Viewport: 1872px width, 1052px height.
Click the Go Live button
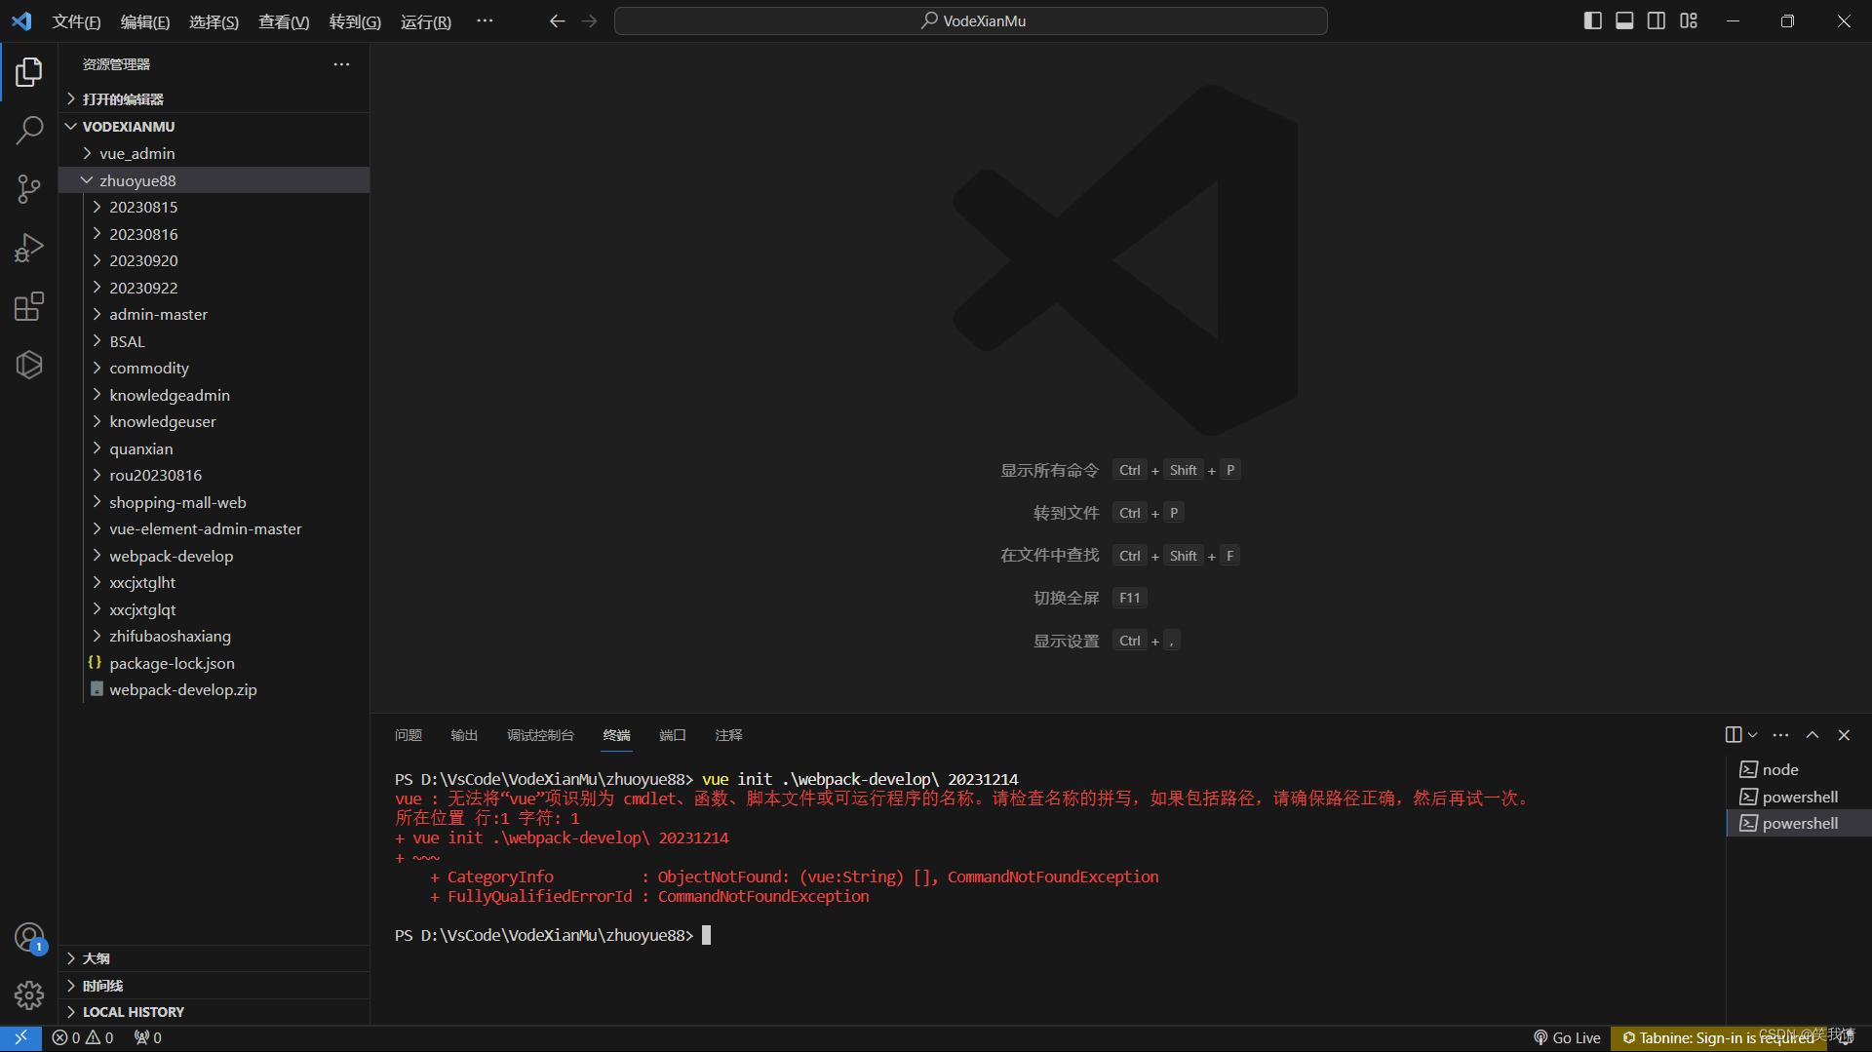pos(1566,1037)
